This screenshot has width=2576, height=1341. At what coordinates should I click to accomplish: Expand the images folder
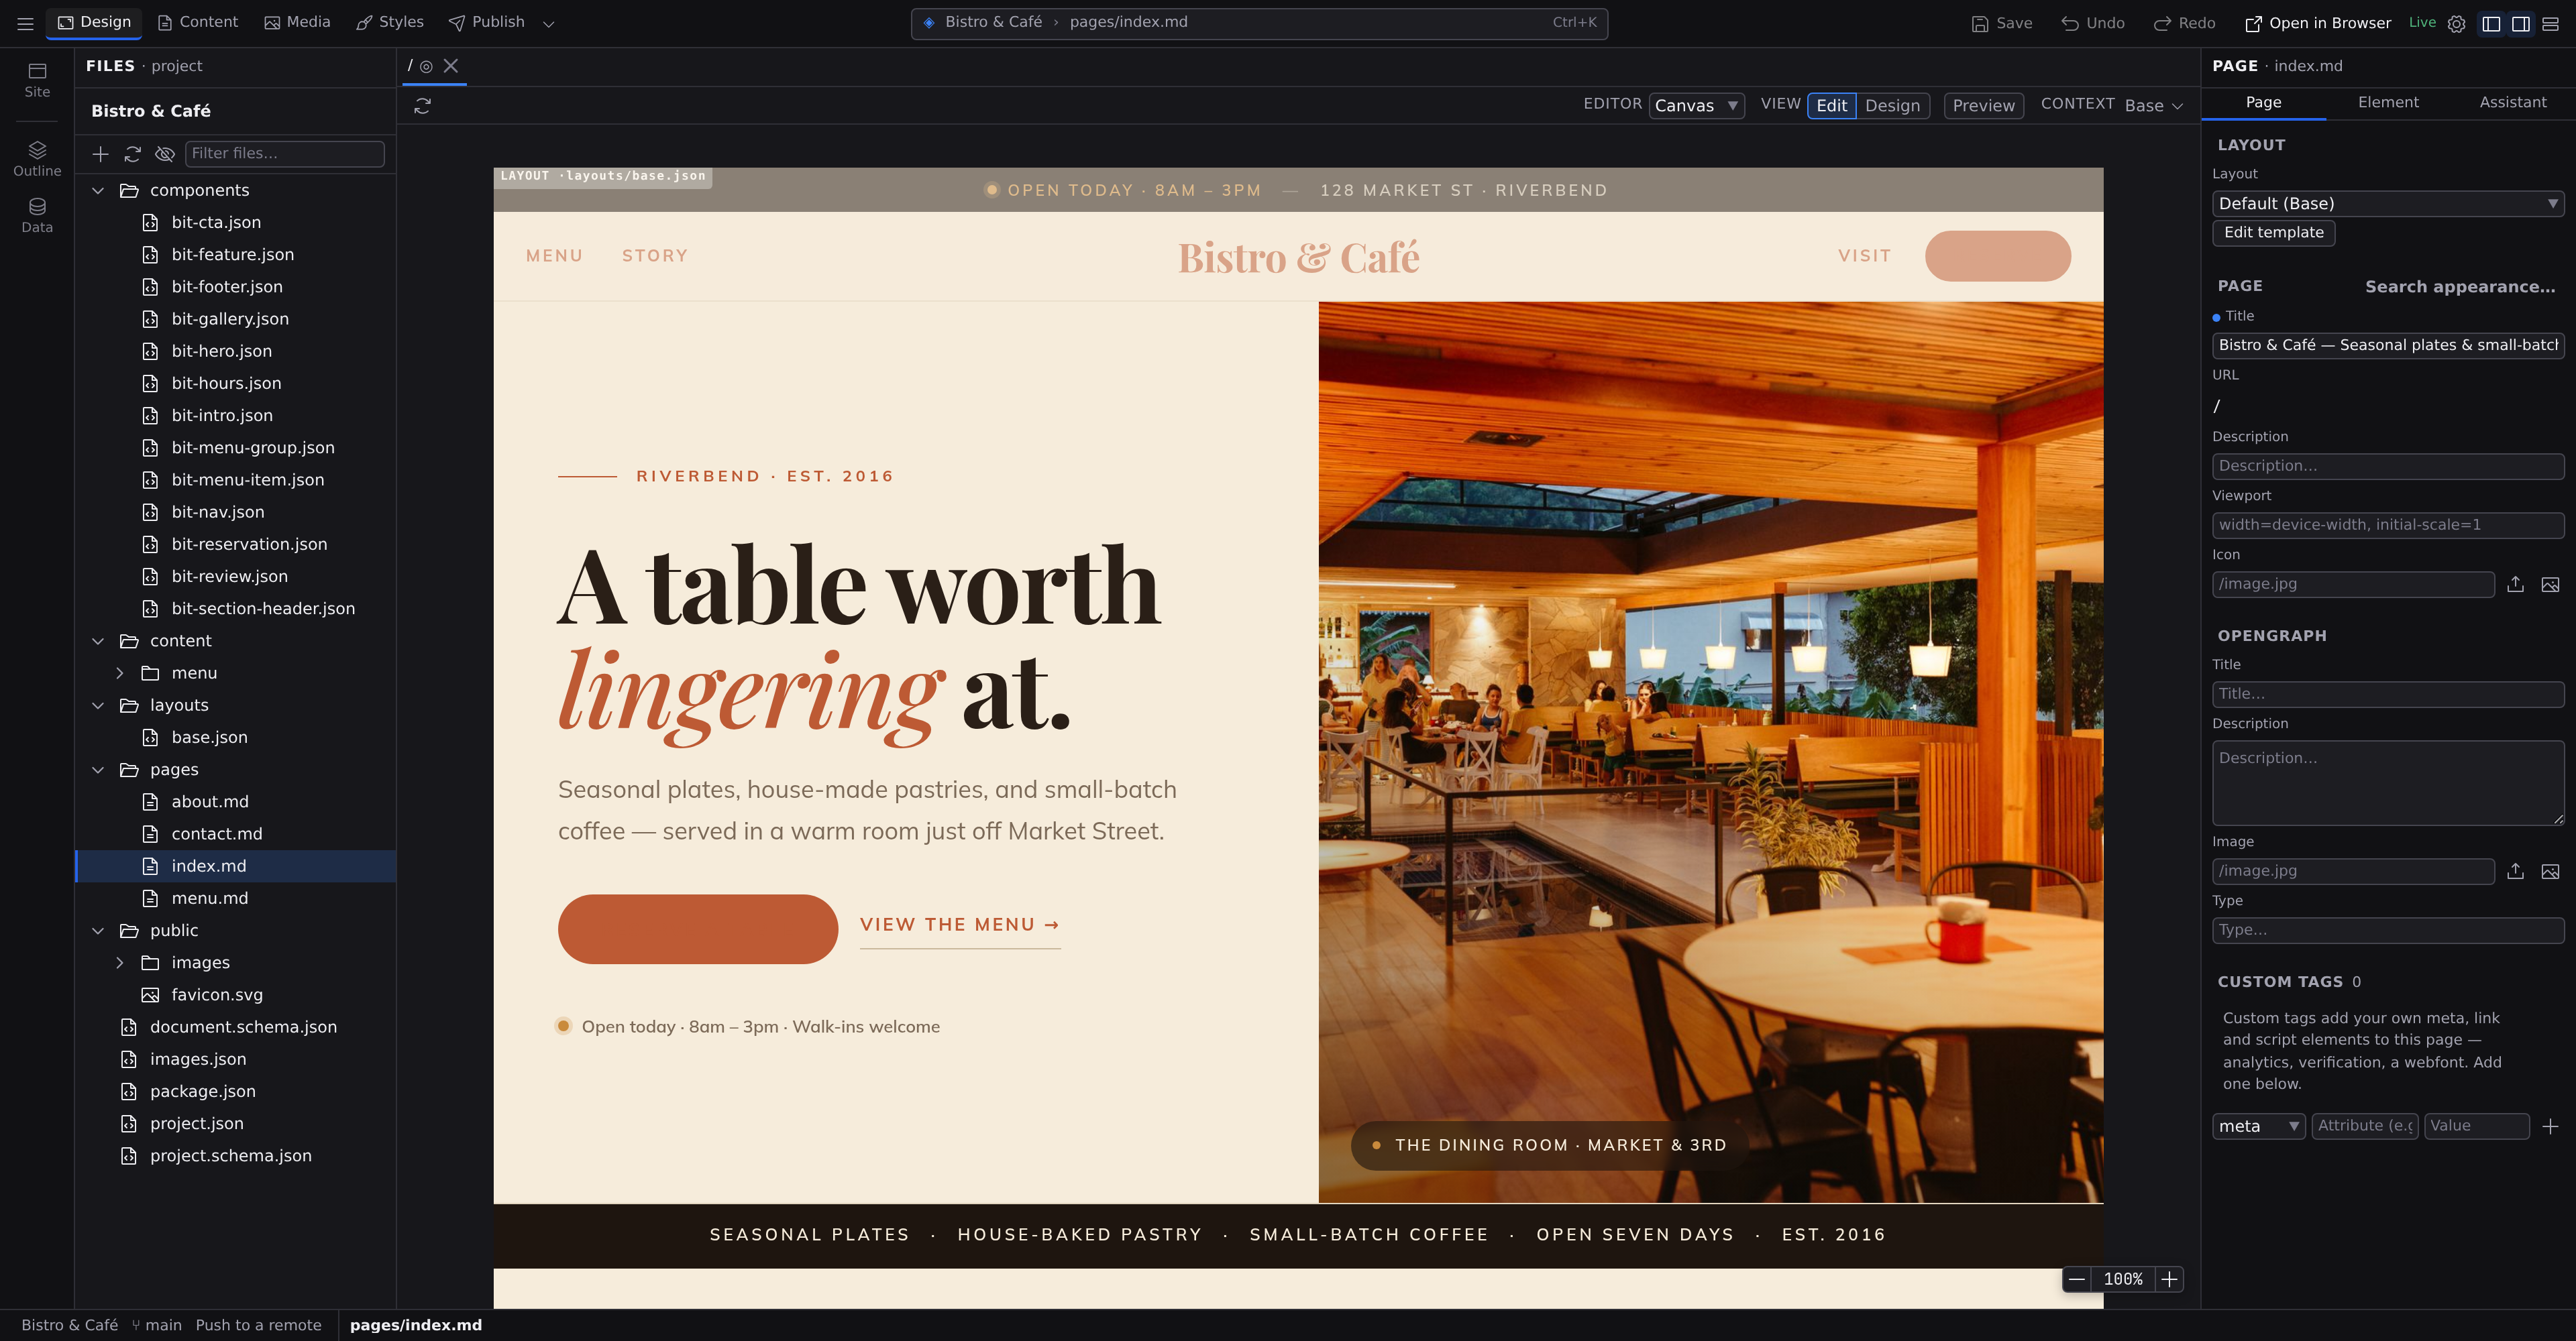pyautogui.click(x=120, y=964)
